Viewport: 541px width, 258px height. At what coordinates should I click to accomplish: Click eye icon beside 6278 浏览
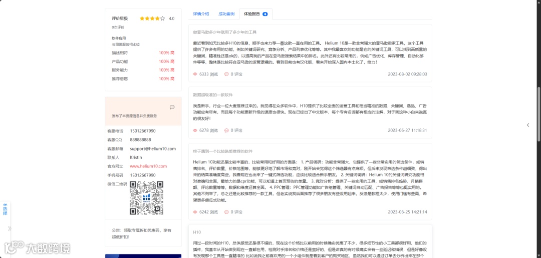[x=195, y=130]
